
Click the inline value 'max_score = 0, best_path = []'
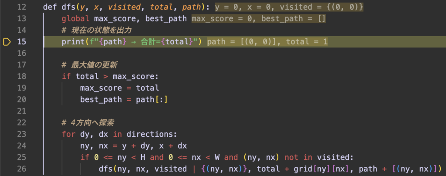click(x=259, y=19)
